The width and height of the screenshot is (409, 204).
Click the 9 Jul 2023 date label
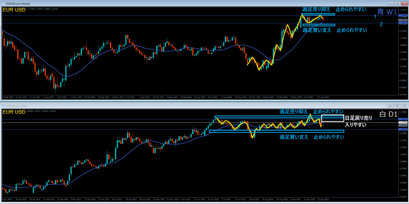130,97
